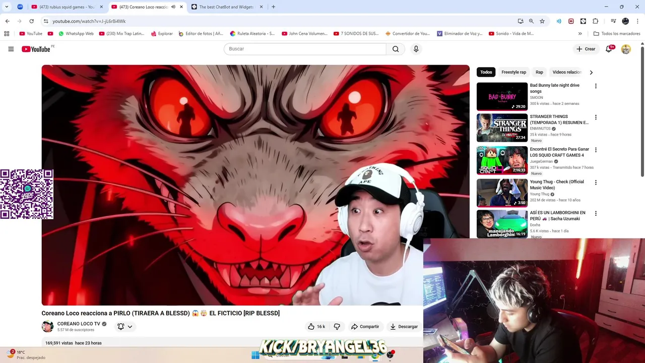
Task: Bookmark this page with star icon
Action: (x=542, y=21)
